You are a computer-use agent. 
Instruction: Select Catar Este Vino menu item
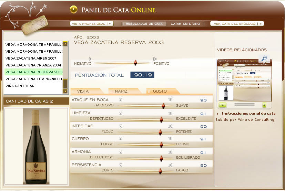[x=185, y=24]
